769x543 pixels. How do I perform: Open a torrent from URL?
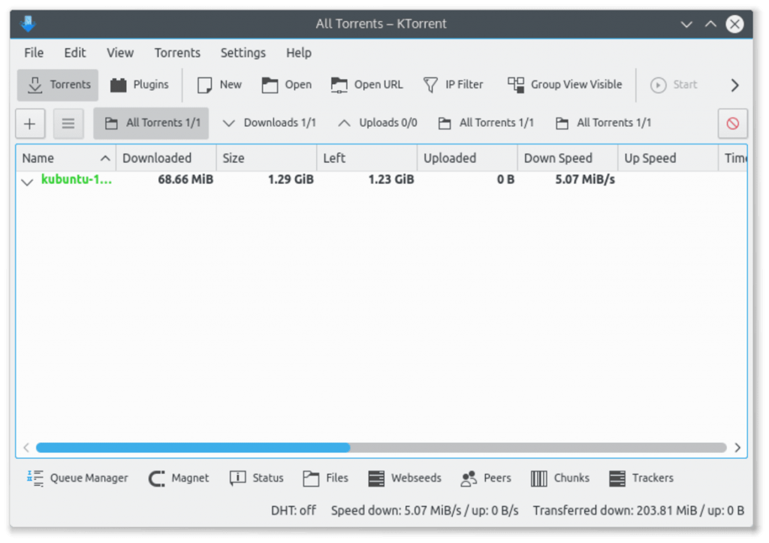point(366,84)
